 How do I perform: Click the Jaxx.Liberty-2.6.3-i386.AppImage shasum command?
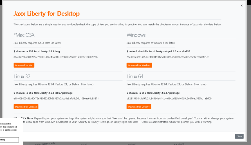[43, 93]
